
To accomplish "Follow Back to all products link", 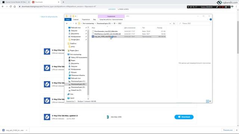I will point(49,17).
